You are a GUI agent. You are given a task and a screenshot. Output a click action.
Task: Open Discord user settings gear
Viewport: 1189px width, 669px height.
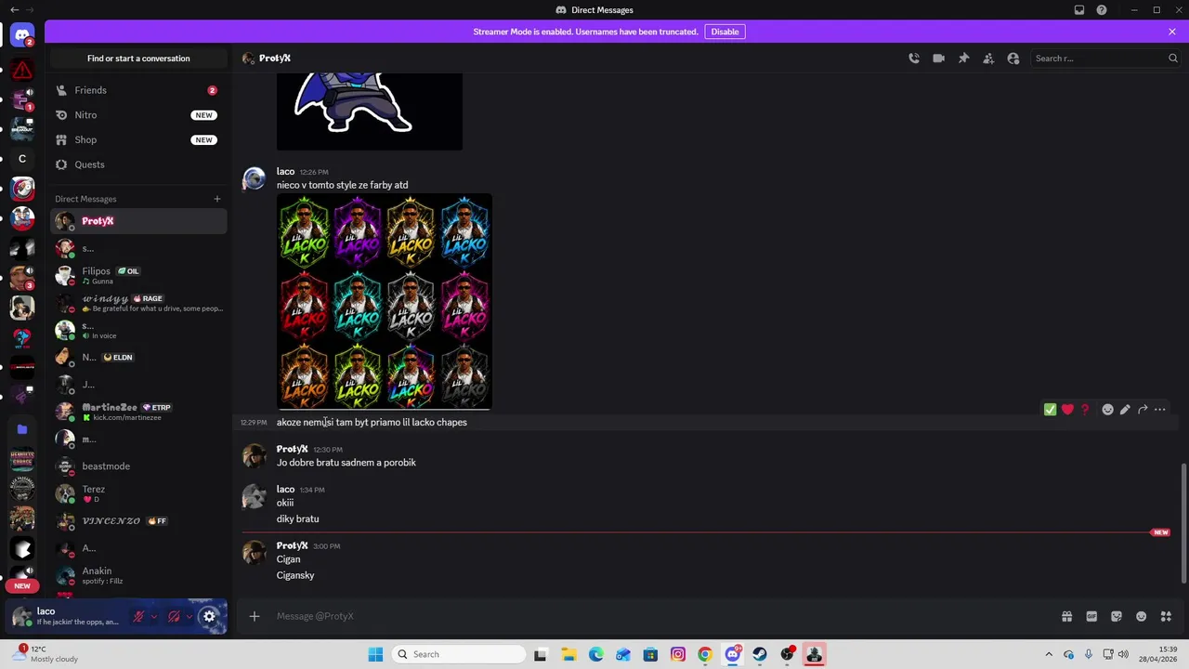click(209, 616)
